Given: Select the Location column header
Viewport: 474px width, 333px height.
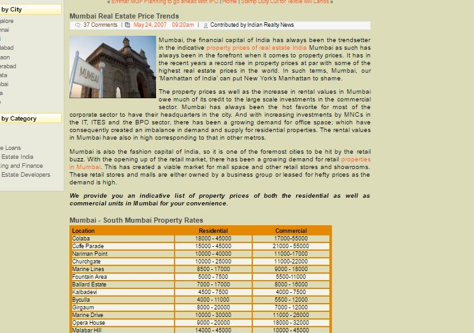Looking at the screenshot, I should pos(83,231).
